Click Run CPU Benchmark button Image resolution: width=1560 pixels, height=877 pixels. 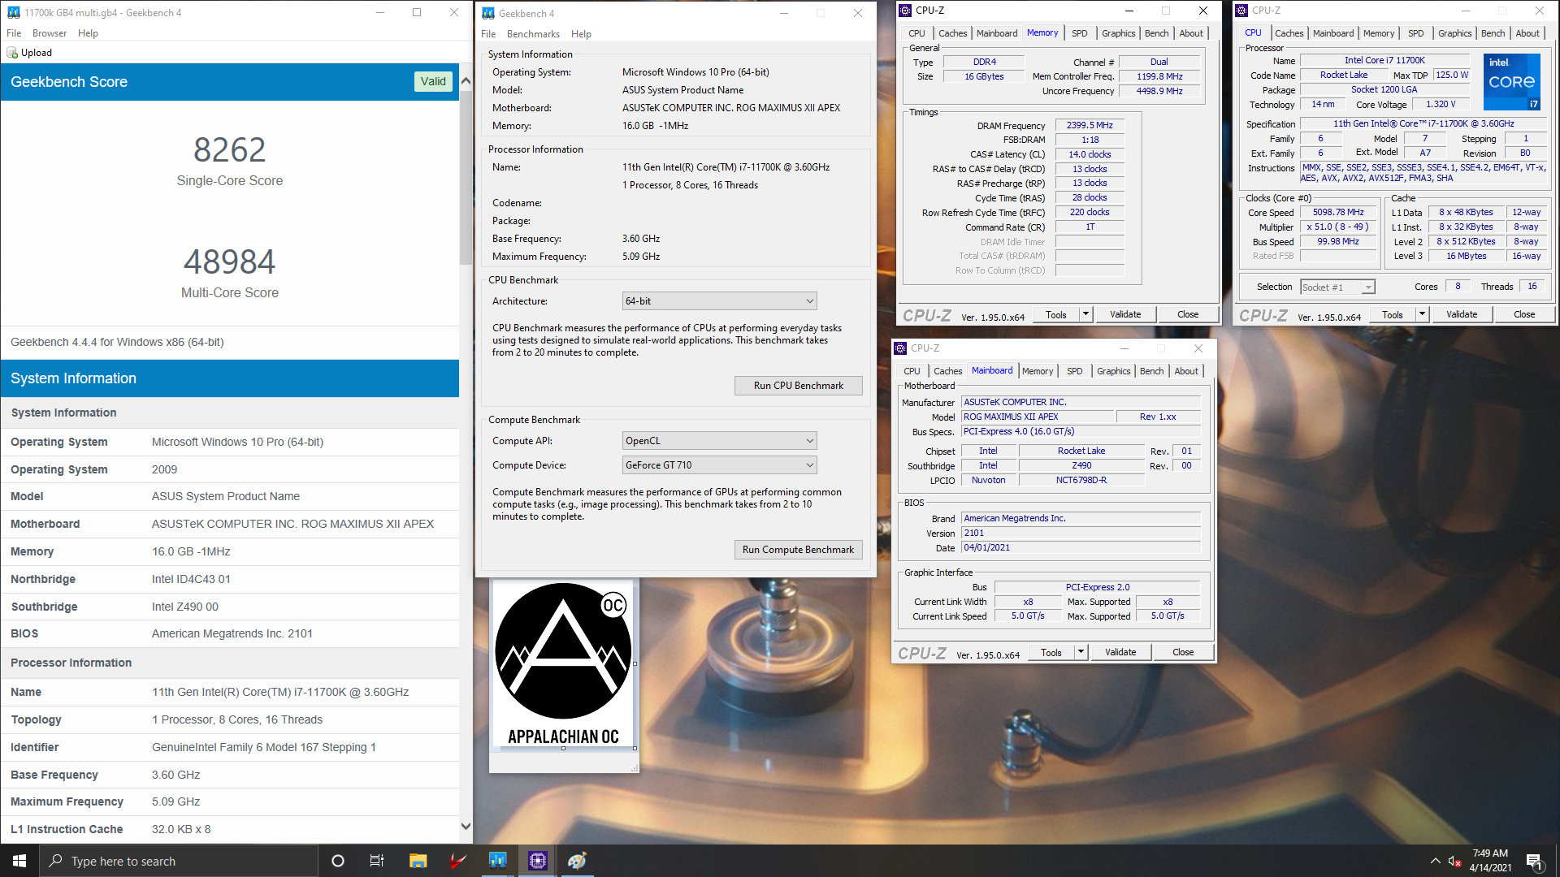coord(798,386)
